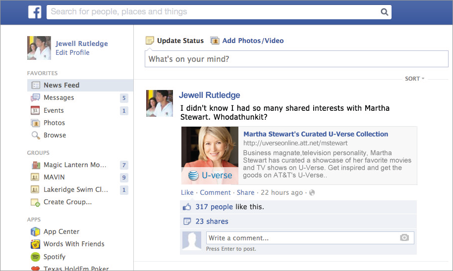
Task: Open Martha Stewart's Curated U-Verse Collection link
Action: click(x=316, y=134)
